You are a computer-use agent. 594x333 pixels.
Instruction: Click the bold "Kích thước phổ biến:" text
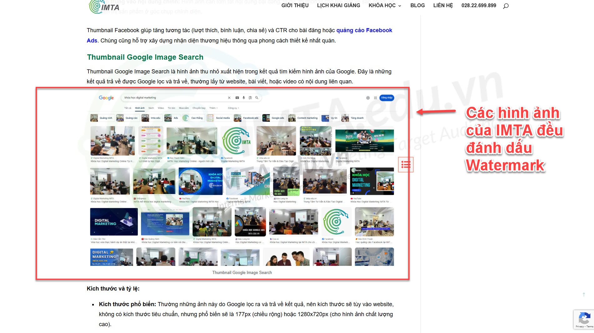tap(128, 304)
